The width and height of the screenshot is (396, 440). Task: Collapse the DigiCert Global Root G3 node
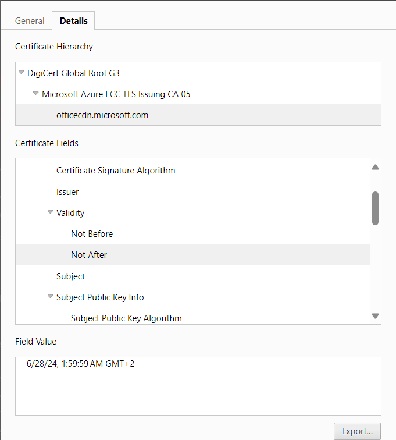pyautogui.click(x=22, y=72)
